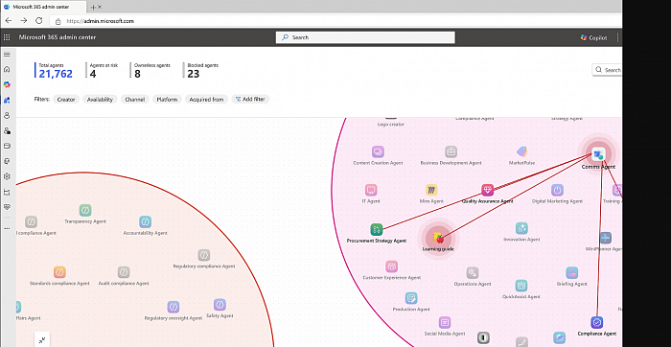
Task: Open the app launcher waffle icon
Action: click(7, 37)
